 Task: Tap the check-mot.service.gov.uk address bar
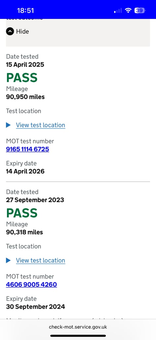[x=78, y=327]
